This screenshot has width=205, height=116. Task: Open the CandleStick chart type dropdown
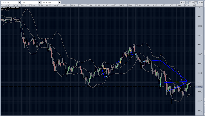tap(60, 2)
